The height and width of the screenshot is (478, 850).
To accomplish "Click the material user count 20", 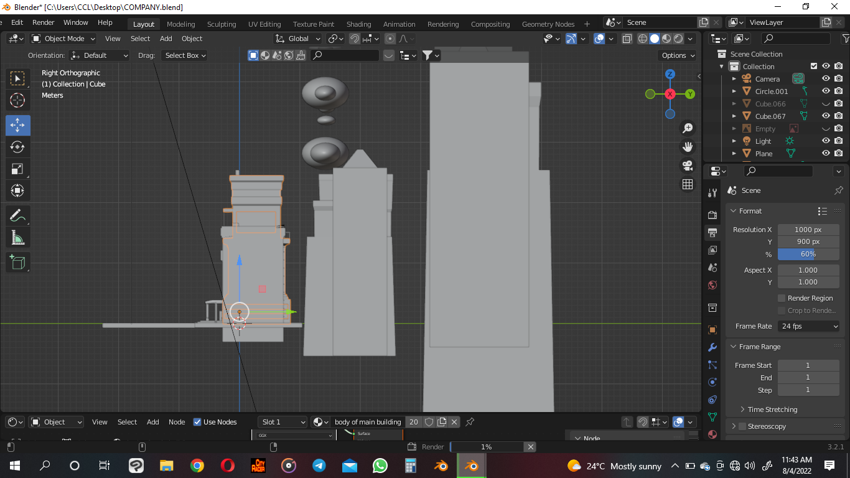I will [x=413, y=422].
